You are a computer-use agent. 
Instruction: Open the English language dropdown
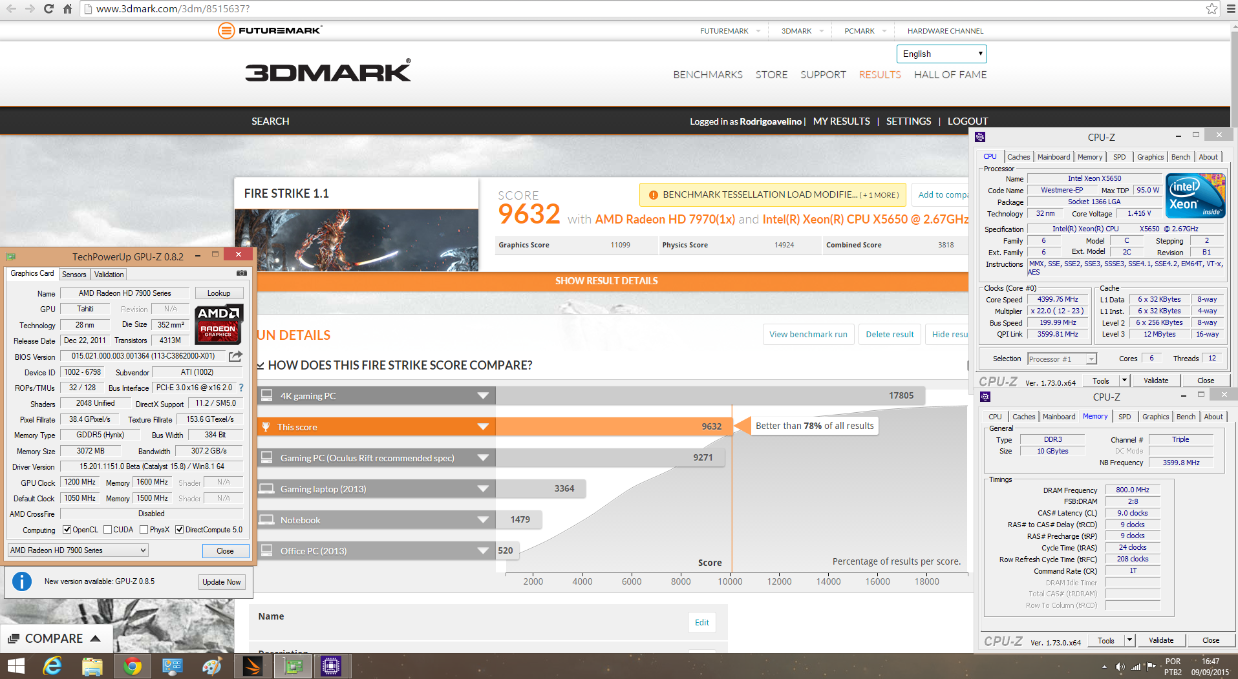[x=941, y=54]
